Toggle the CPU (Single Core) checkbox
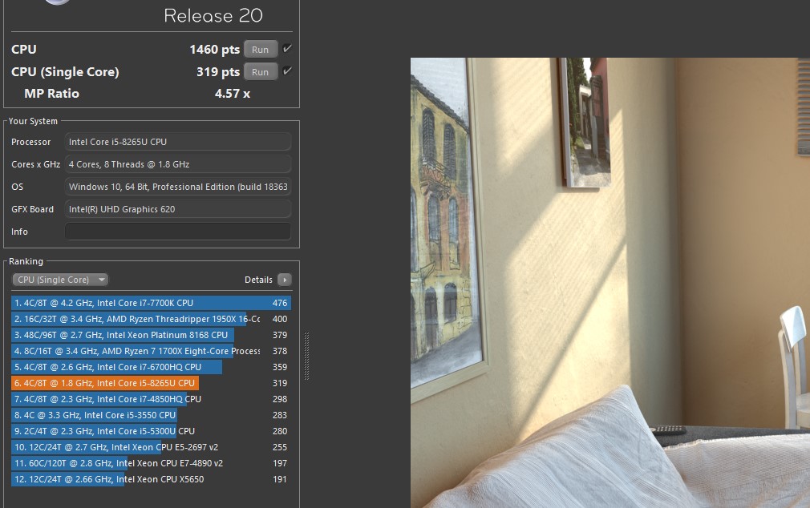The height and width of the screenshot is (508, 810). pos(287,71)
